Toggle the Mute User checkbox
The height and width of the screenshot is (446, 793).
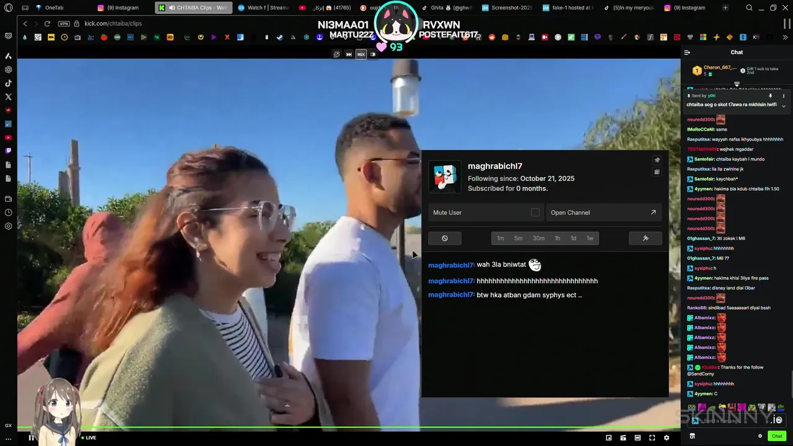click(x=535, y=212)
